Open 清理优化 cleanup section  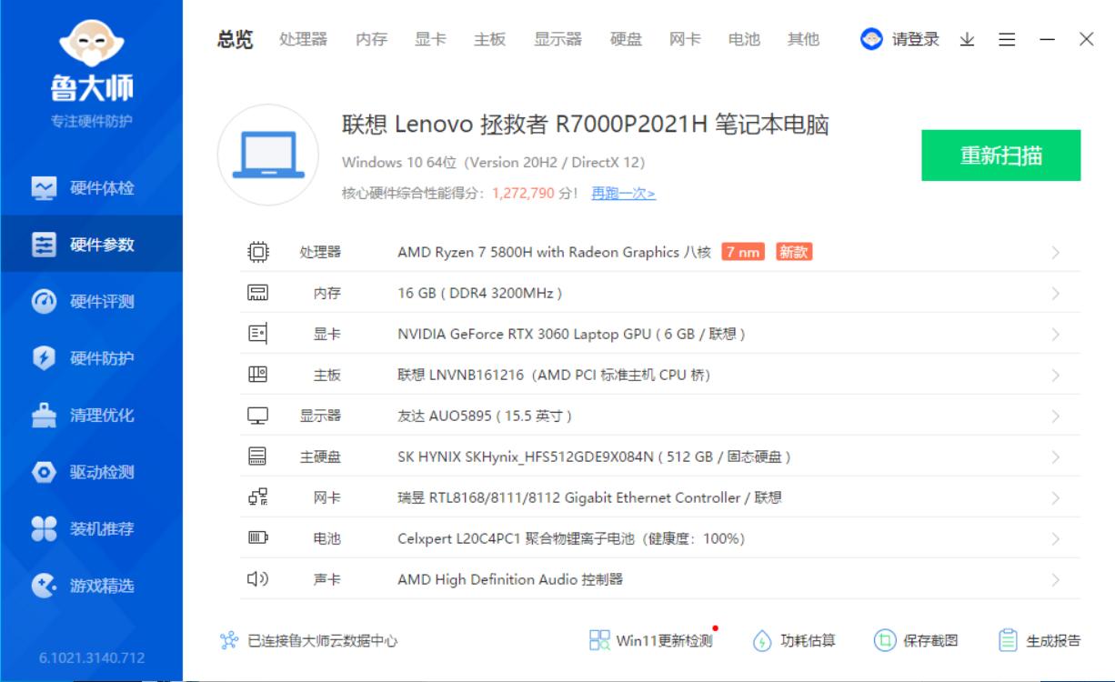click(x=91, y=416)
